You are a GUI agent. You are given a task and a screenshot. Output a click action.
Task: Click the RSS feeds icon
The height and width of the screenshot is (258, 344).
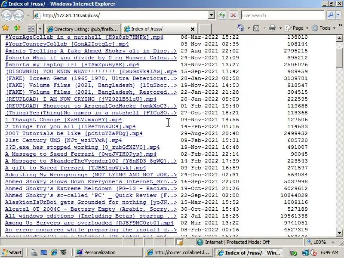coord(256,28)
